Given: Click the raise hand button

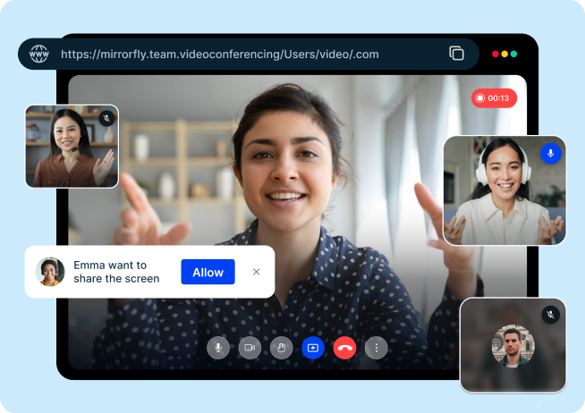Looking at the screenshot, I should [x=281, y=348].
